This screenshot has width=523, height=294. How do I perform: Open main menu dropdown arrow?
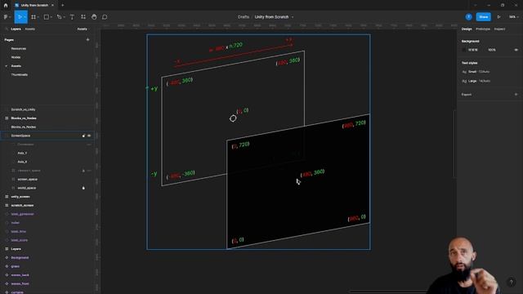coord(10,17)
